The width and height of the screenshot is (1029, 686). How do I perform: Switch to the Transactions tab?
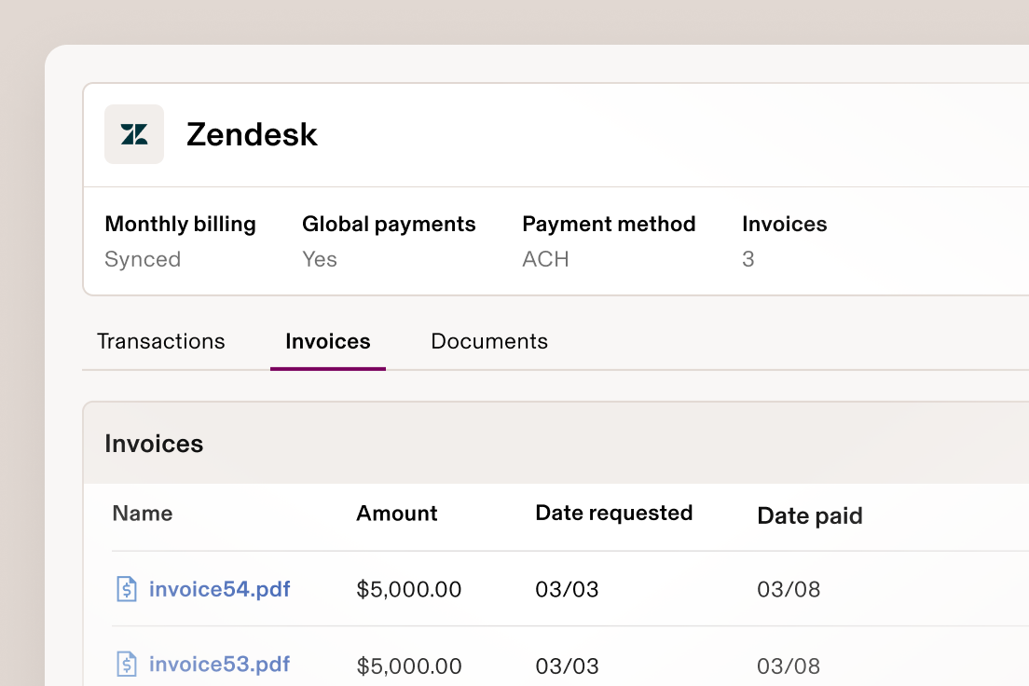coord(161,341)
